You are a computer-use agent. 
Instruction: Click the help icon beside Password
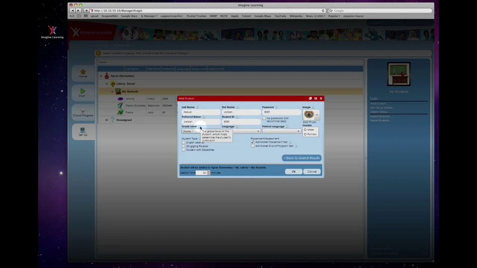[277, 107]
